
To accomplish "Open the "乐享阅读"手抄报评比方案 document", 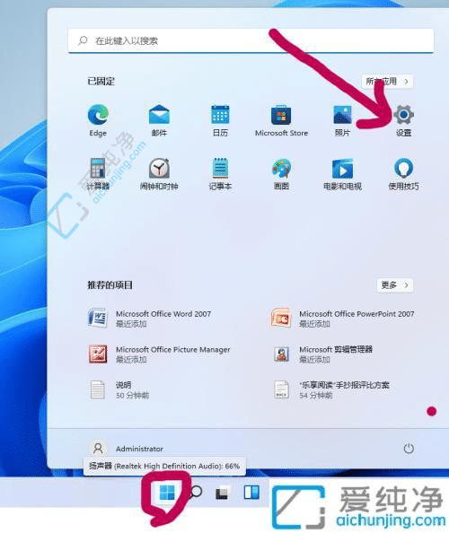I will click(x=331, y=389).
